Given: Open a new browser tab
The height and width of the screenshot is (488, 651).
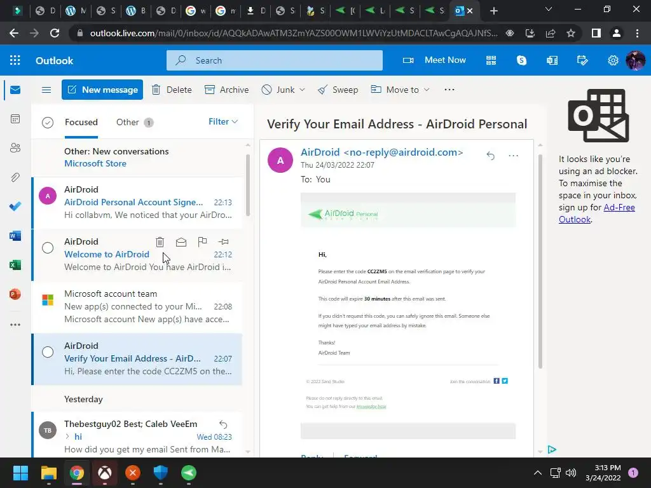Looking at the screenshot, I should 493,11.
